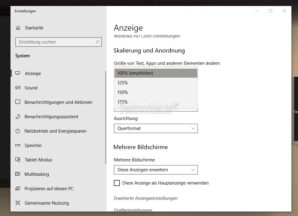This screenshot has height=216, width=298.
Task: Expand the 'Diese Anzeigen erweitern' dropdown
Action: pyautogui.click(x=156, y=170)
